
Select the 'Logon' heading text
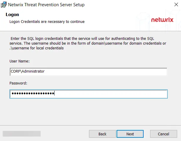(12, 15)
